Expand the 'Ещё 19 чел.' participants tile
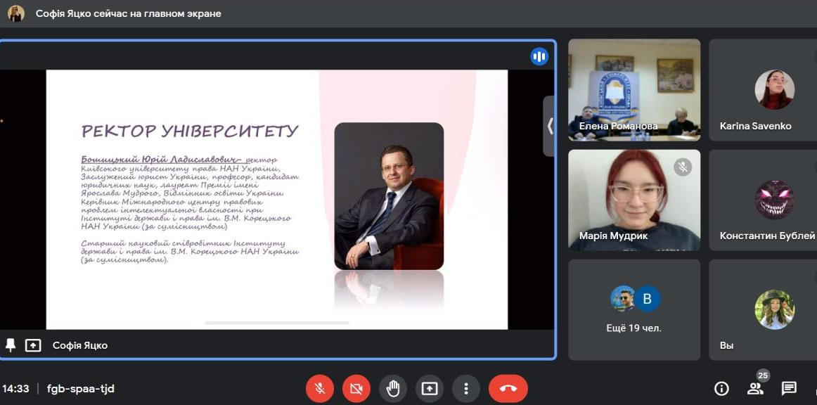This screenshot has width=817, height=405. (633, 309)
